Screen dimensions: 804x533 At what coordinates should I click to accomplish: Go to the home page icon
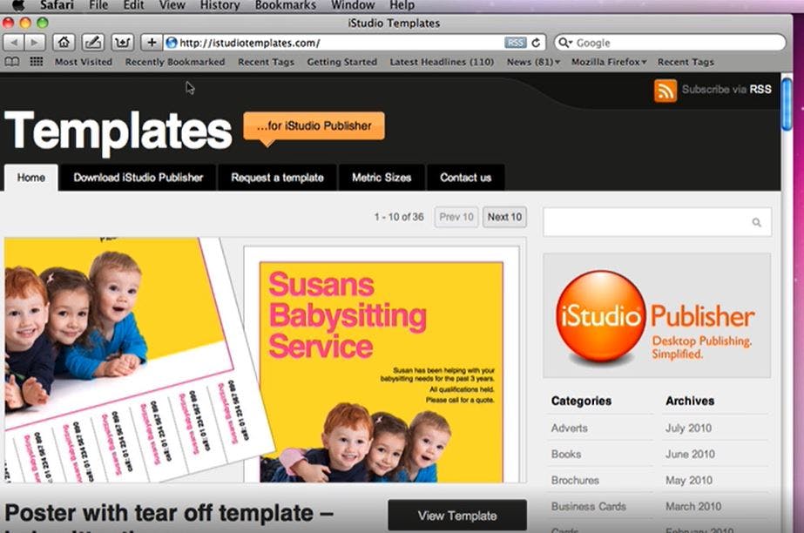[64, 43]
